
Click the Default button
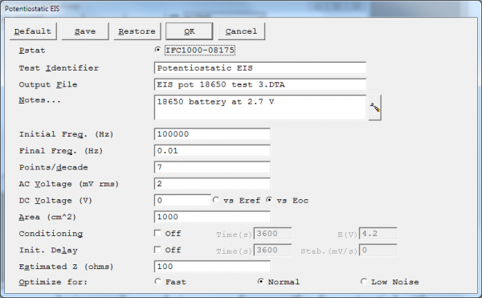click(x=33, y=31)
